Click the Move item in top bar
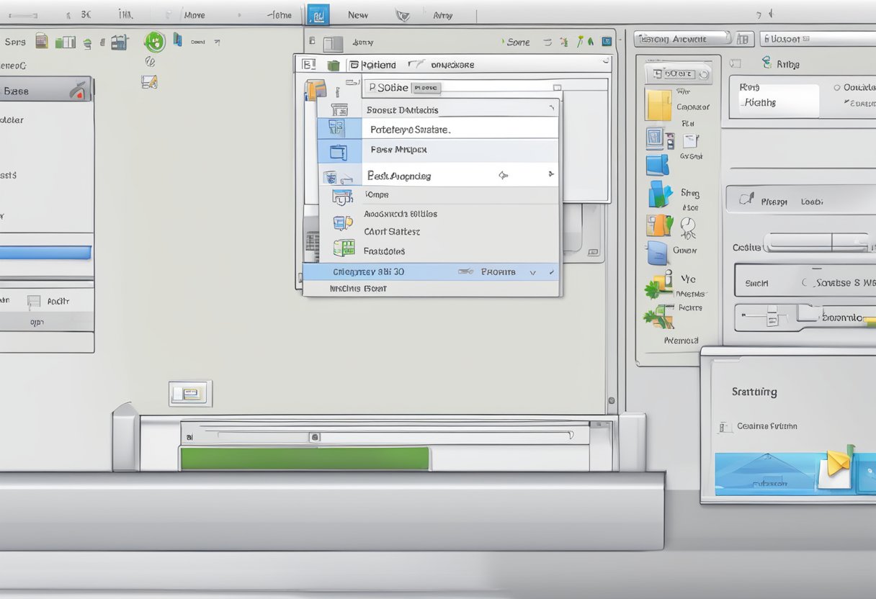This screenshot has height=599, width=876. pos(194,14)
